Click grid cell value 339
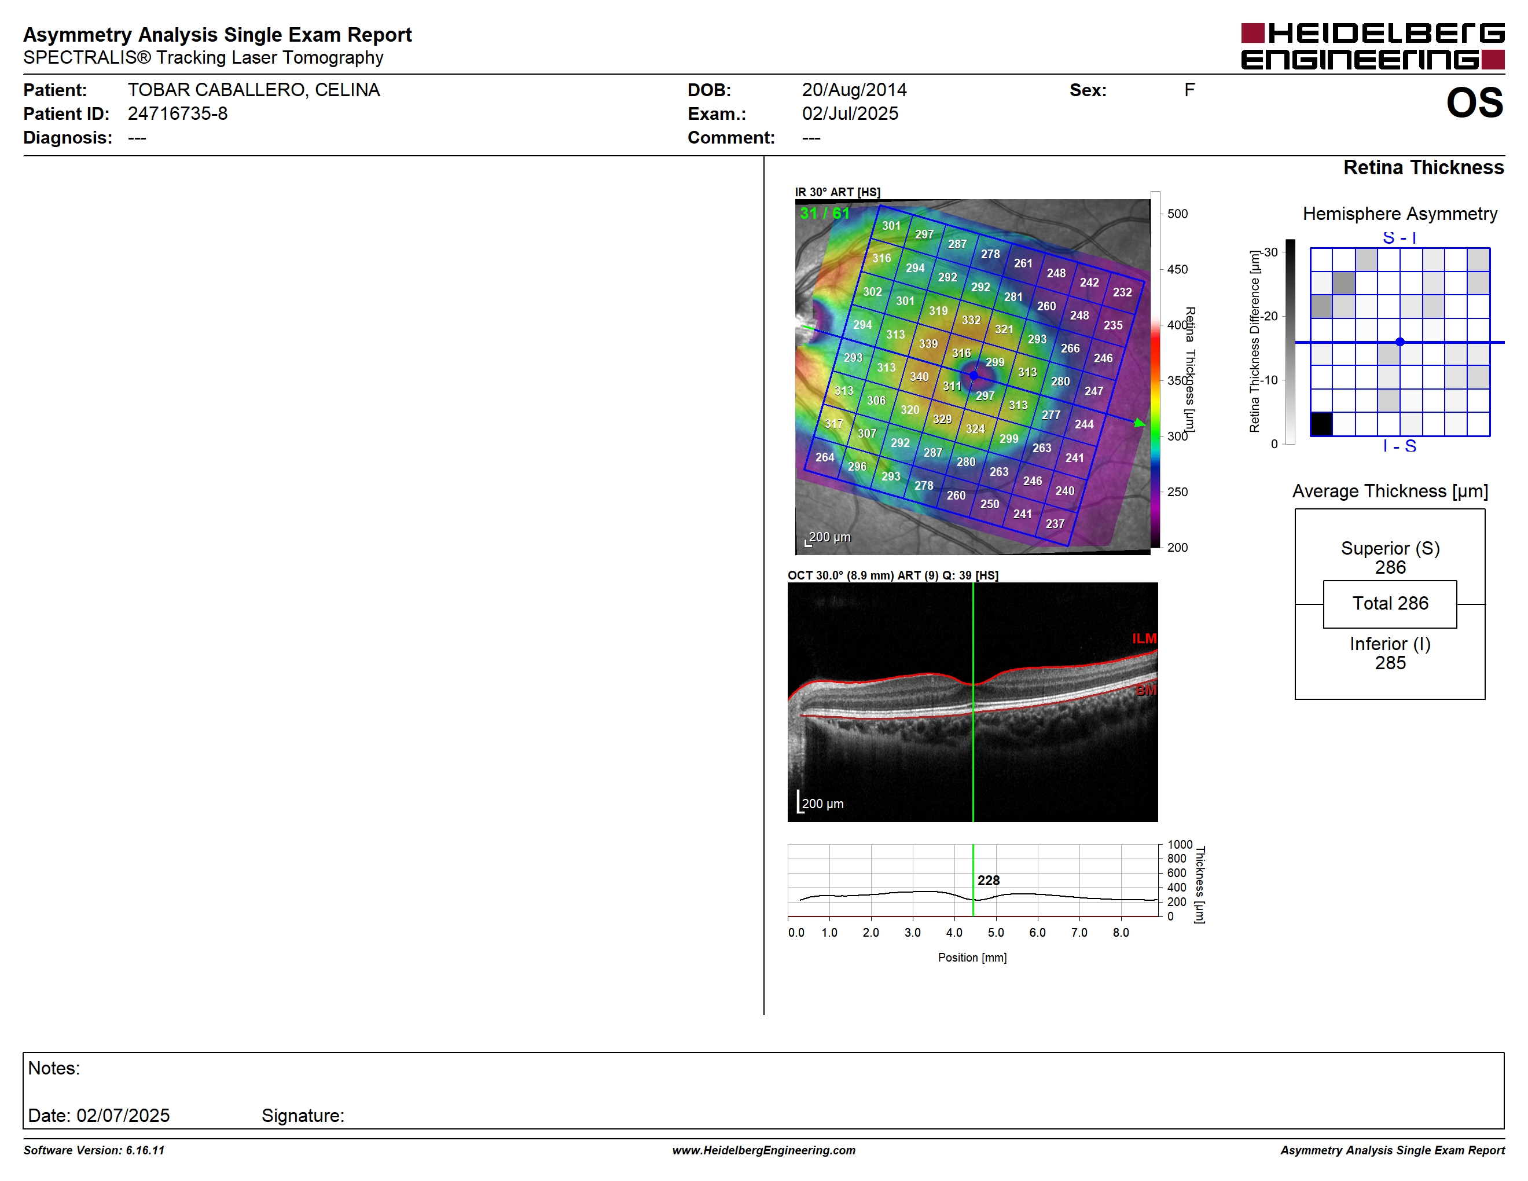 tap(928, 343)
